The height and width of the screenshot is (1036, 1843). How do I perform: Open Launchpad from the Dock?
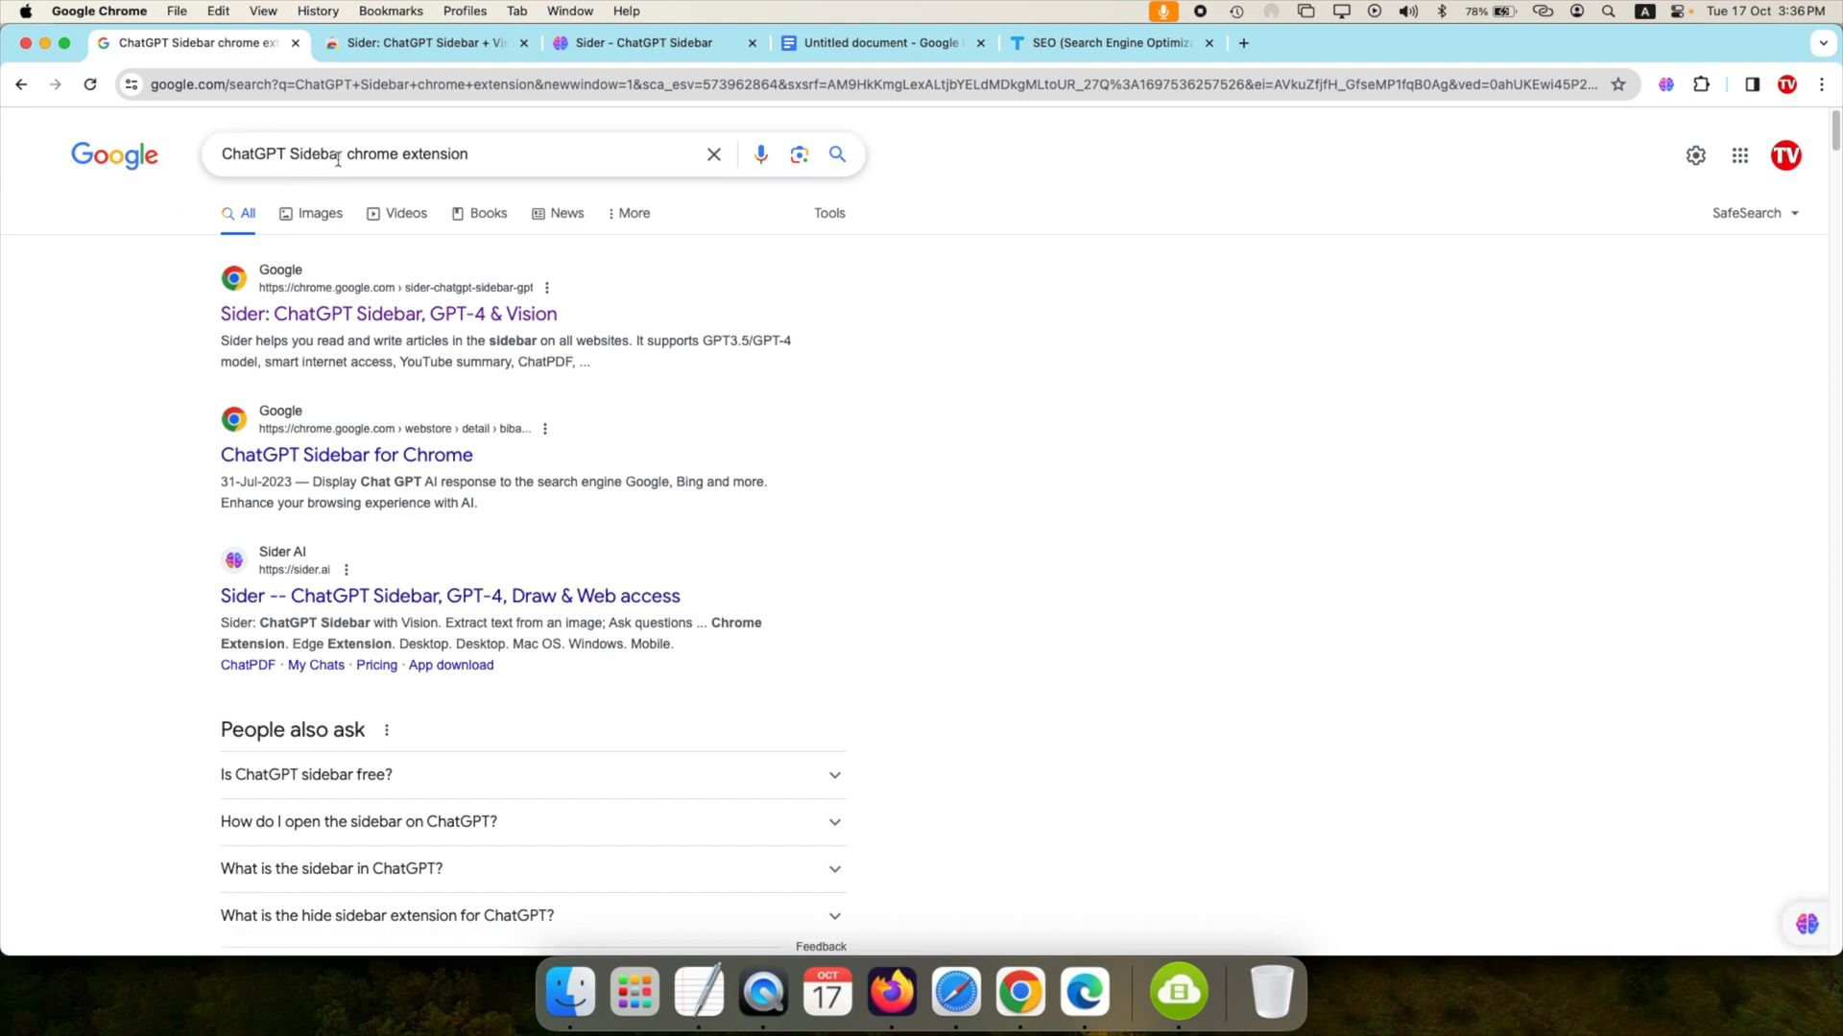click(634, 992)
